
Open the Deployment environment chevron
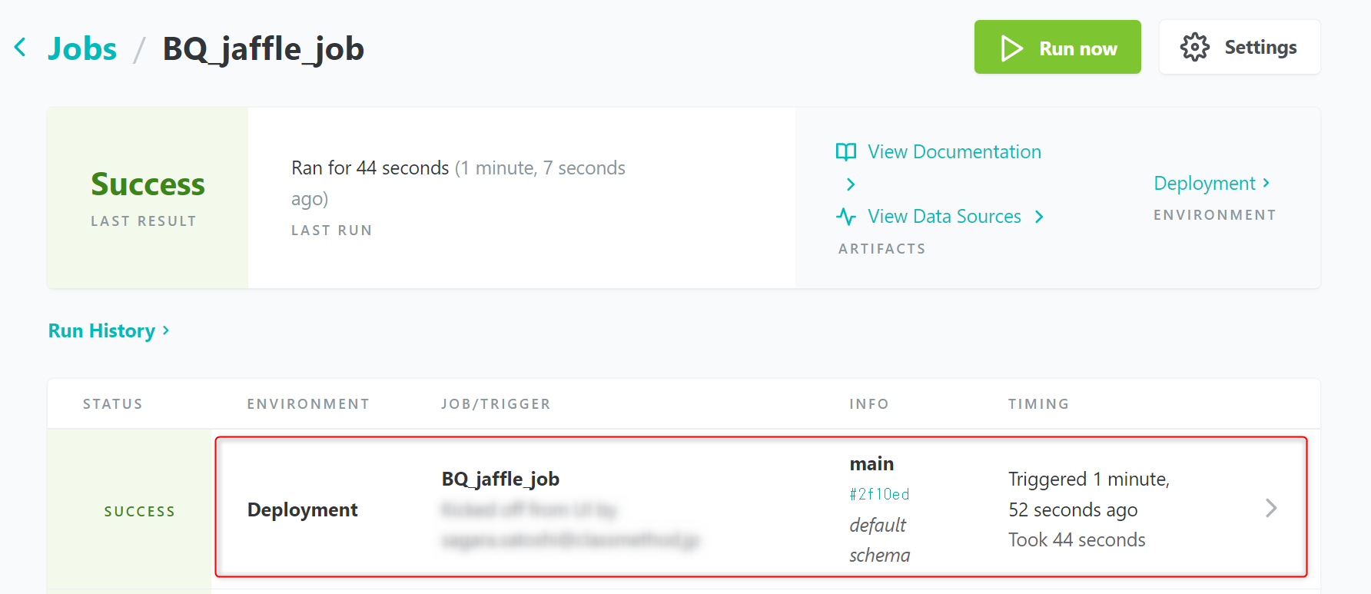(x=1266, y=183)
